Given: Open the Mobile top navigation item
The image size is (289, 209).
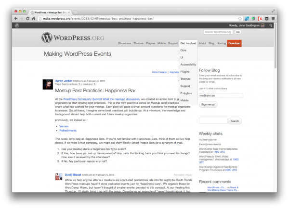Looking at the screenshot, I should point(161,43).
